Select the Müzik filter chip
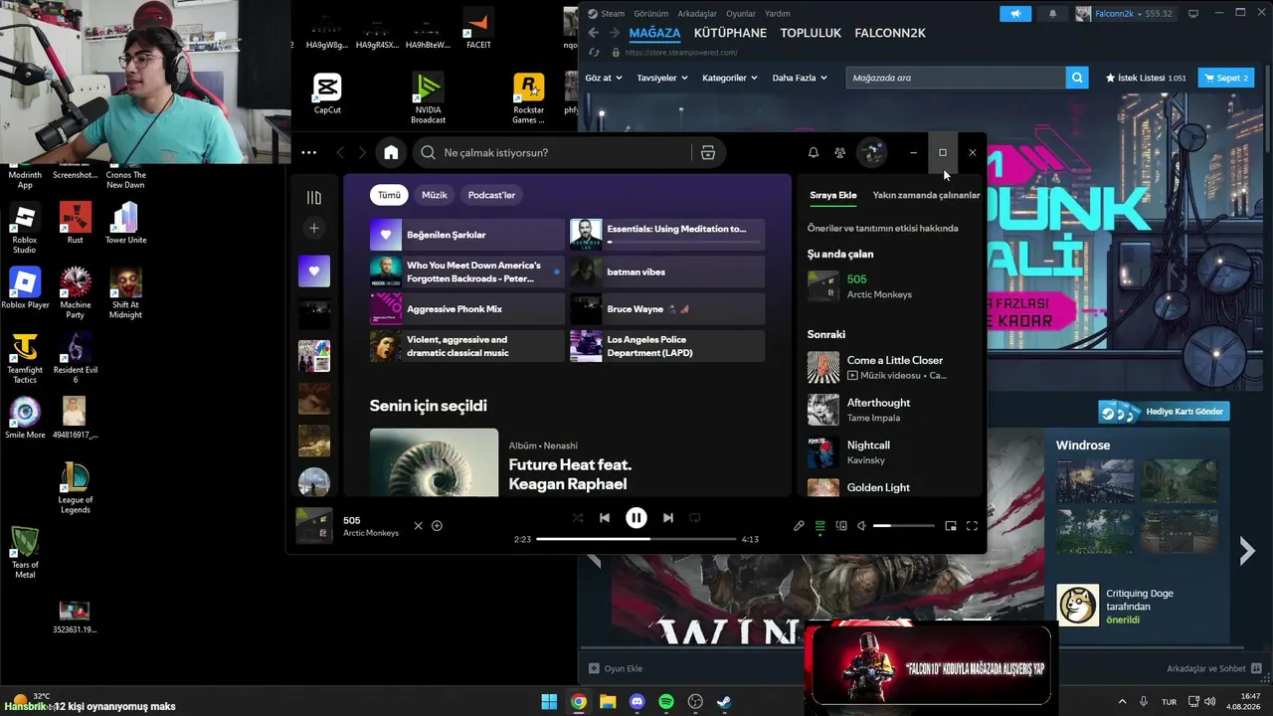Screen dimensions: 1273x716 tap(435, 195)
